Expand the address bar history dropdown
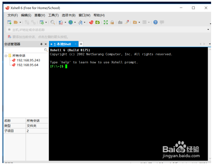Viewport: 214px width, 166px height. pyautogui.click(x=208, y=30)
